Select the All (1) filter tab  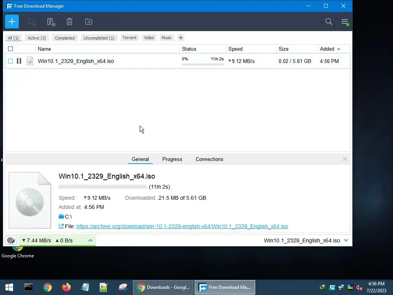[13, 38]
